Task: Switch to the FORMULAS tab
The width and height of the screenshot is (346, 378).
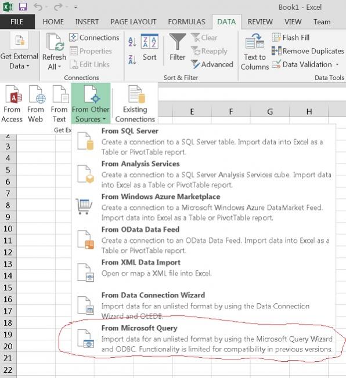Action: (x=186, y=21)
